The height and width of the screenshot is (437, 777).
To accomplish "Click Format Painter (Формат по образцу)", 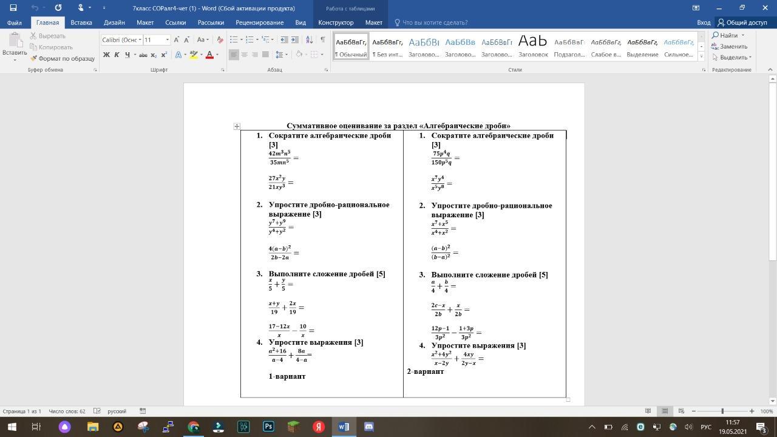I will coord(63,58).
